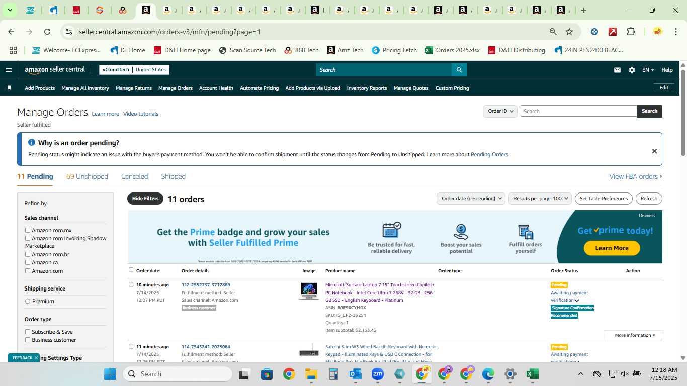687x386 pixels.
Task: Check the Amazon.ca sales channel box
Action: tap(28, 262)
